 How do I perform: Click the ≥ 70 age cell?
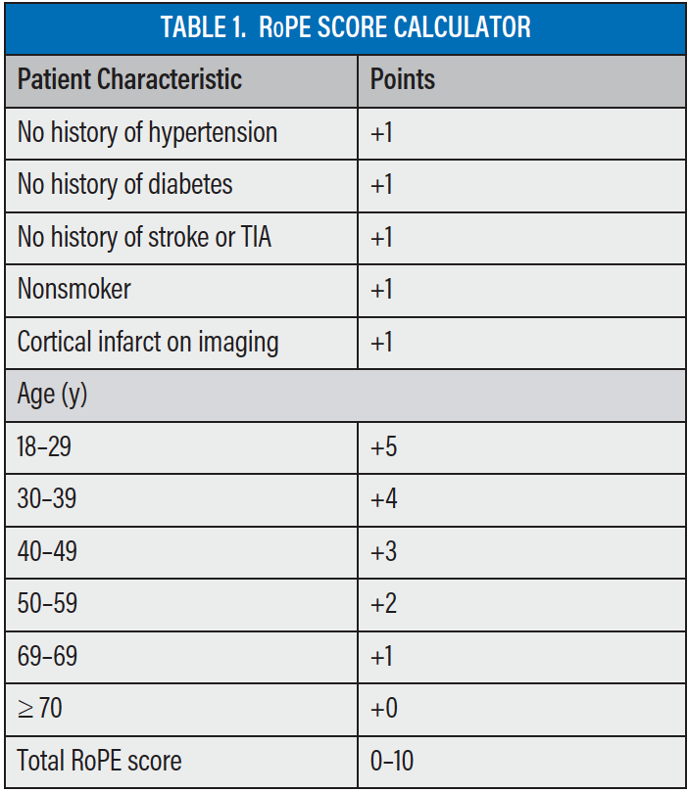[39, 707]
